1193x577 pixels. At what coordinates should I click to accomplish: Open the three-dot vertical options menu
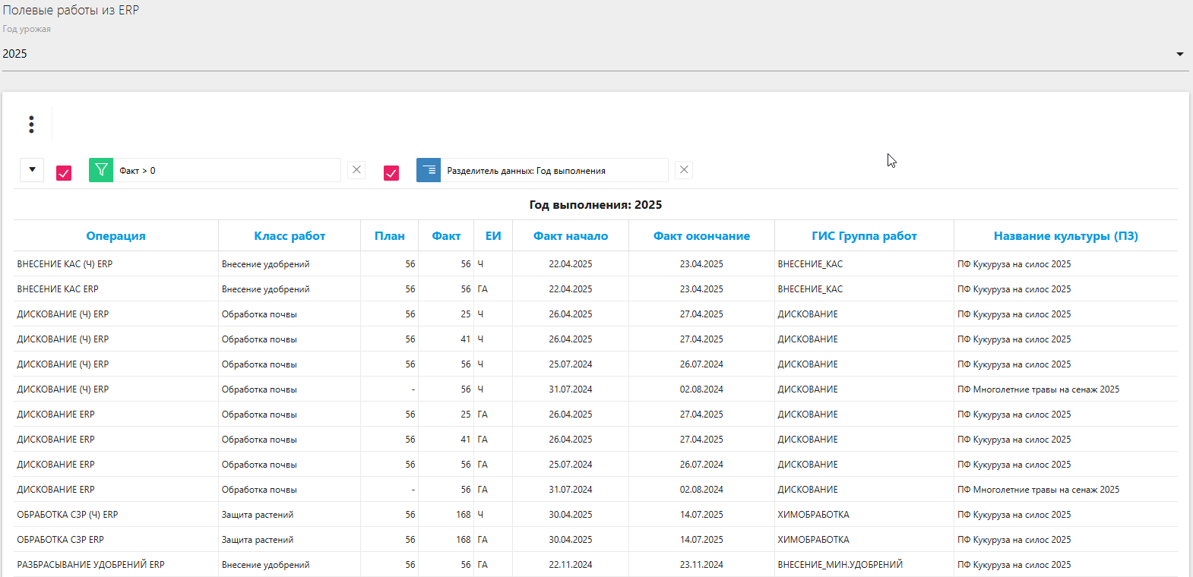click(31, 125)
